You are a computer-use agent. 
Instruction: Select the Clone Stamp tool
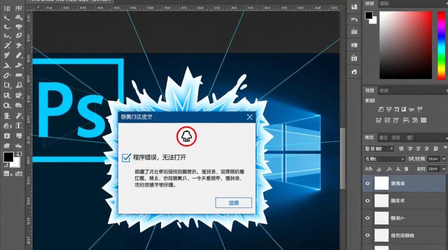coord(7,65)
